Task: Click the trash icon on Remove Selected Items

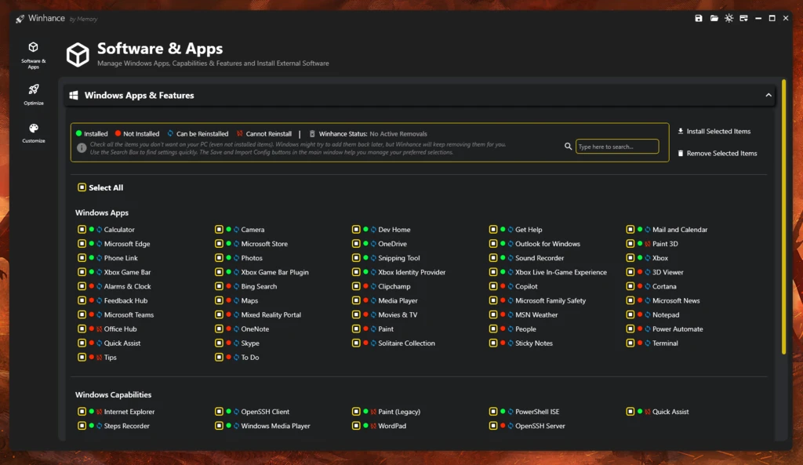Action: click(x=681, y=153)
